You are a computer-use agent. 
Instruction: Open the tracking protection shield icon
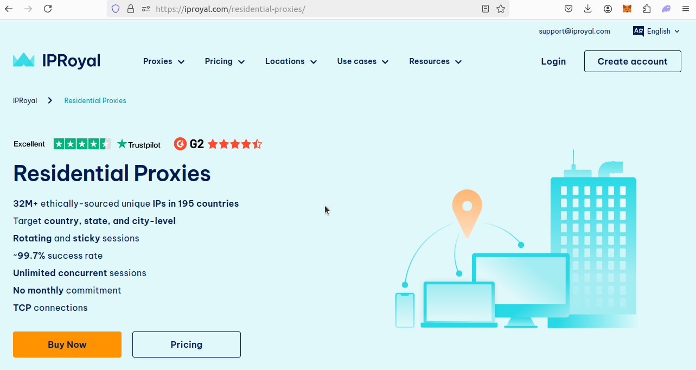click(x=115, y=9)
